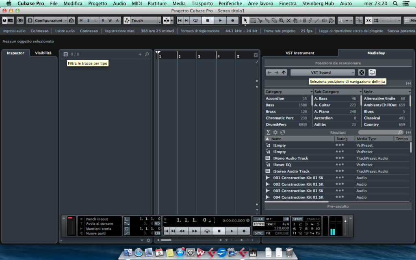Viewport: 416px width, 260px height.
Task: Select the Mute X tool
Action: pyautogui.click(x=288, y=20)
